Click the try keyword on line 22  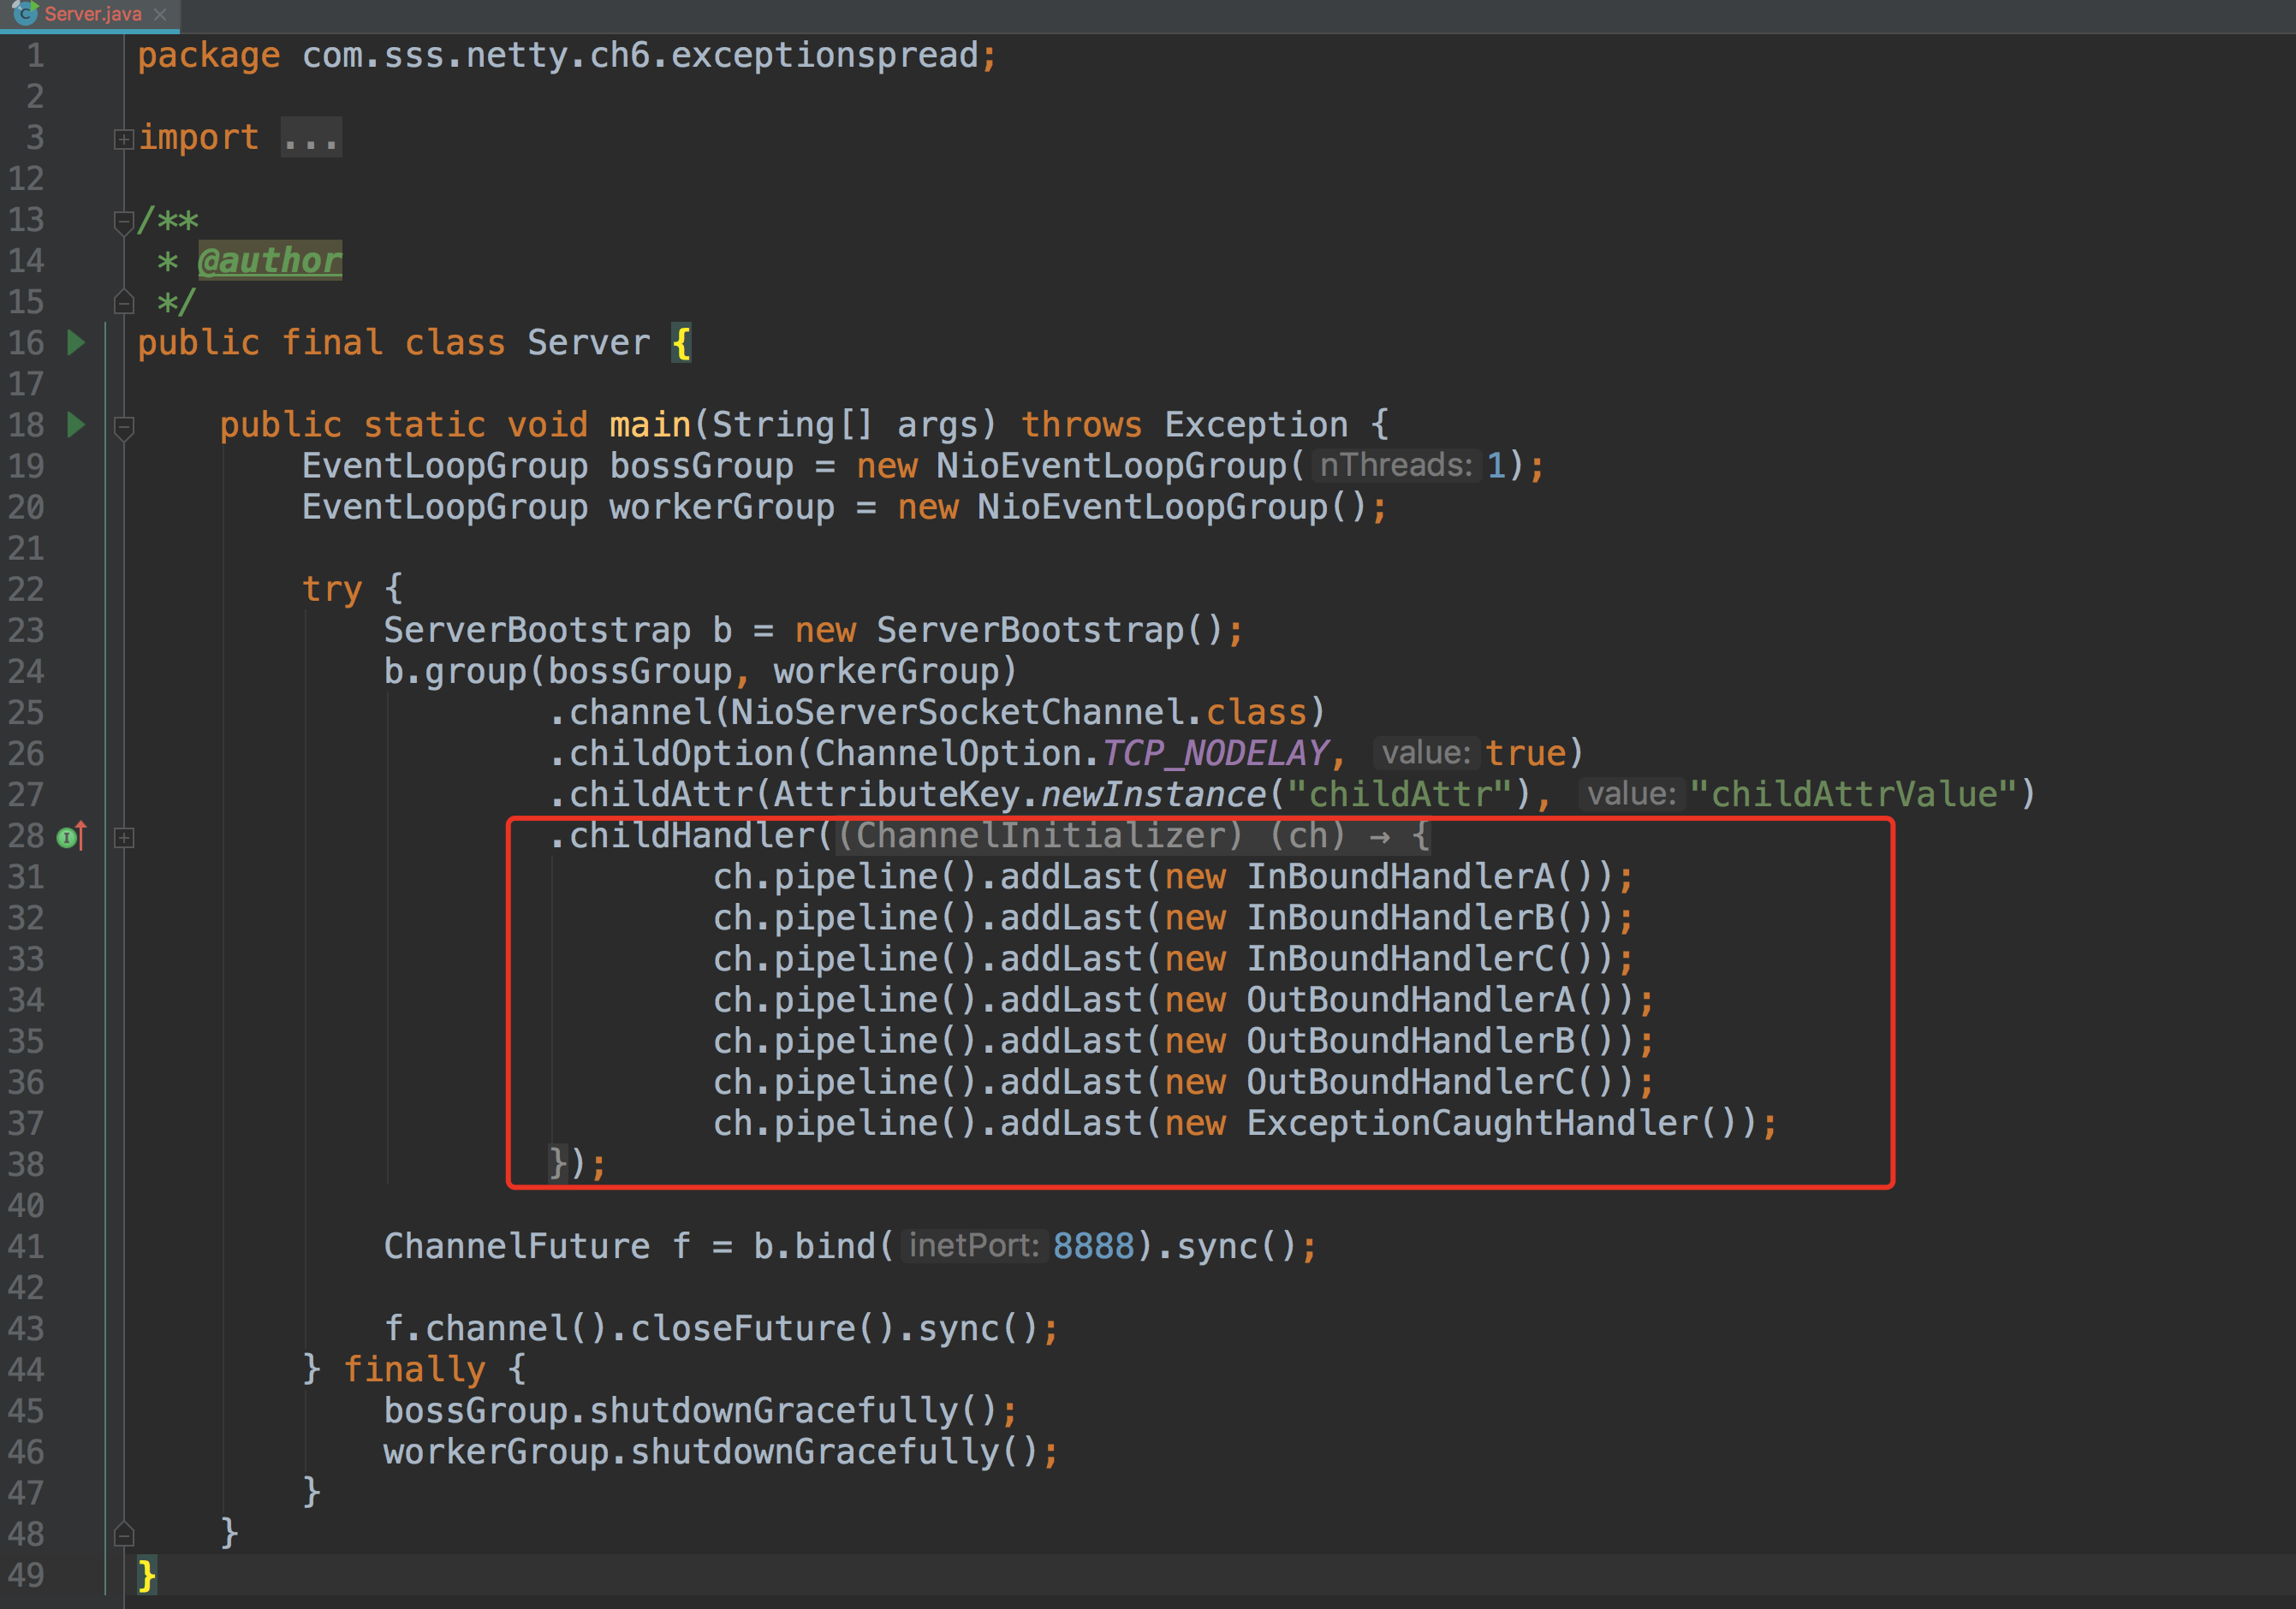coord(332,589)
